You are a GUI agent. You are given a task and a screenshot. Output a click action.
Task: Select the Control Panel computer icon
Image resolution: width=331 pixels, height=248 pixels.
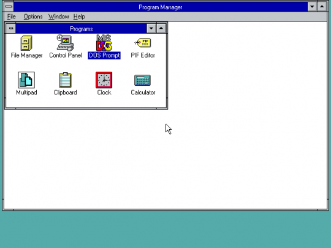point(65,43)
